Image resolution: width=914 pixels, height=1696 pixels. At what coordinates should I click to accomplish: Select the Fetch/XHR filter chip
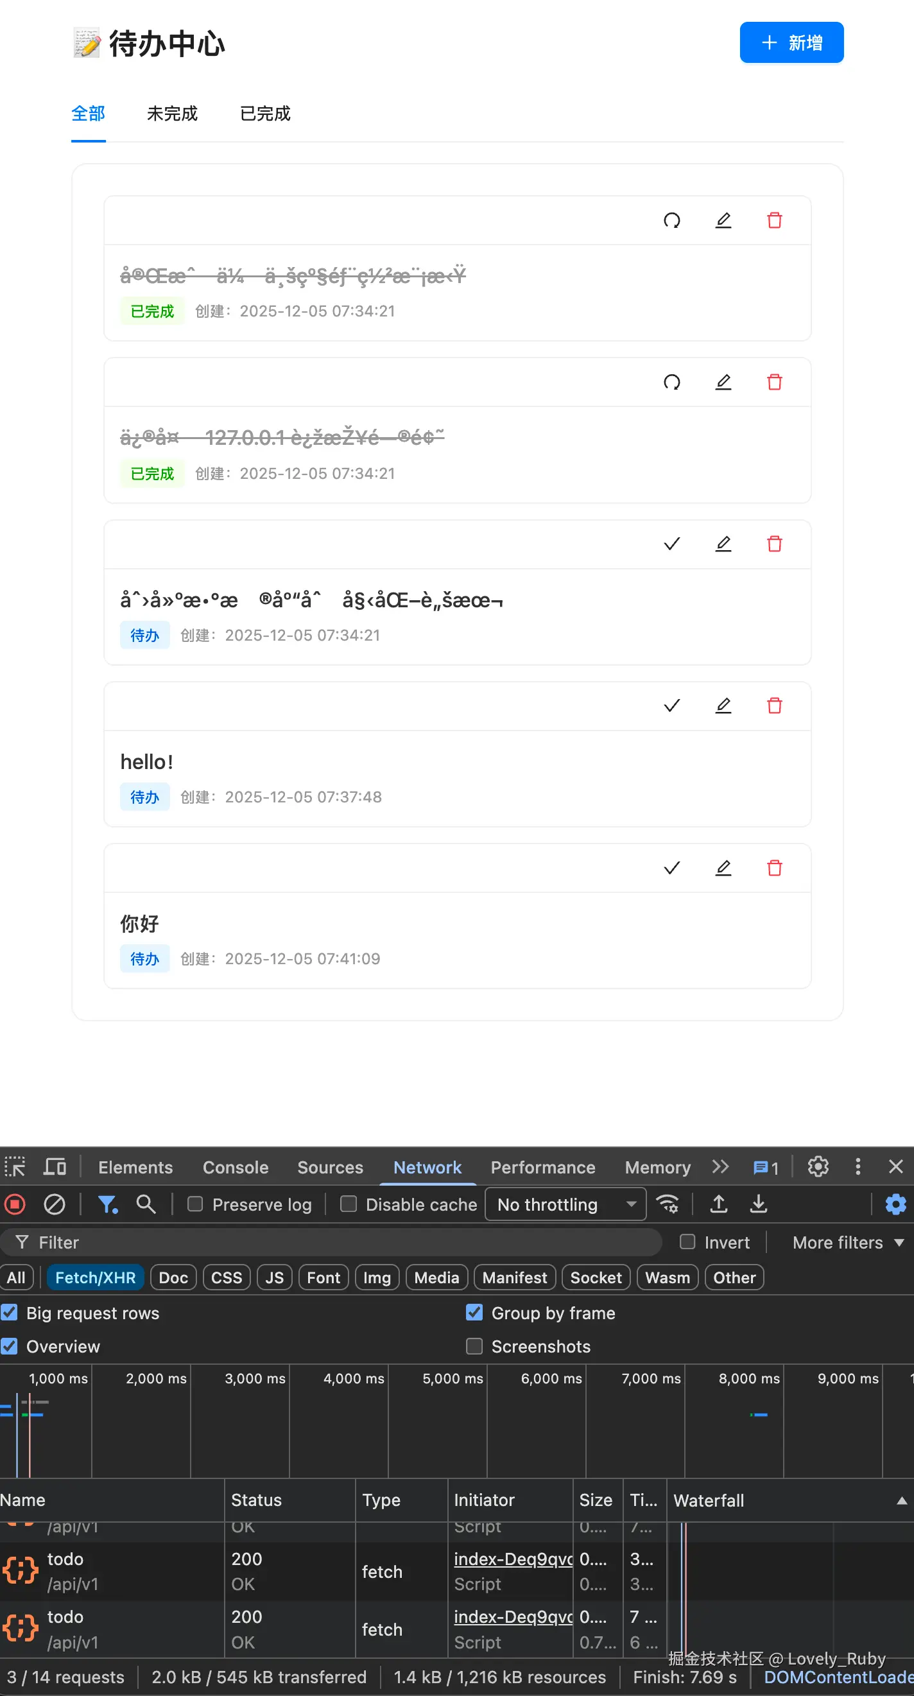click(96, 1278)
